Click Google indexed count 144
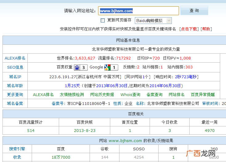226x162 pixels. click(105, 157)
